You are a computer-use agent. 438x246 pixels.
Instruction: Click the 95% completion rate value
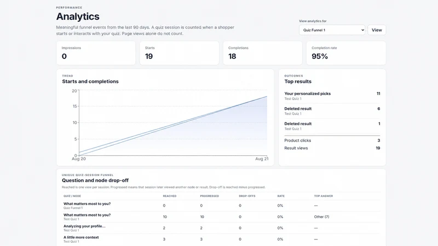tap(320, 56)
